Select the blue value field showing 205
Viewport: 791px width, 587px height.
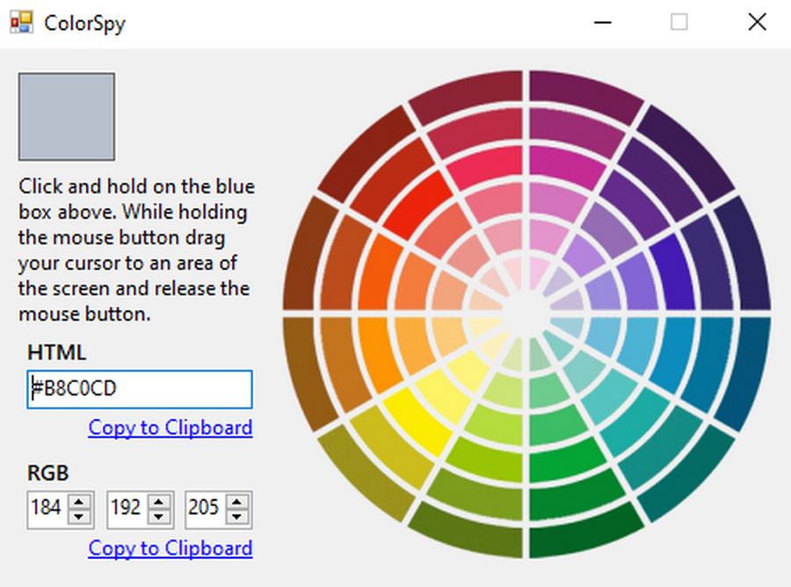(x=204, y=509)
